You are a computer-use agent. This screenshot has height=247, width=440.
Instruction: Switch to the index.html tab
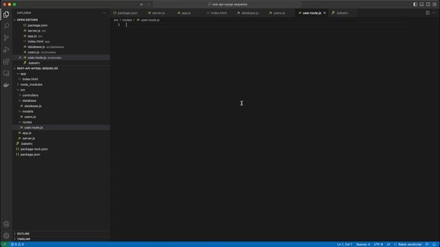[219, 13]
